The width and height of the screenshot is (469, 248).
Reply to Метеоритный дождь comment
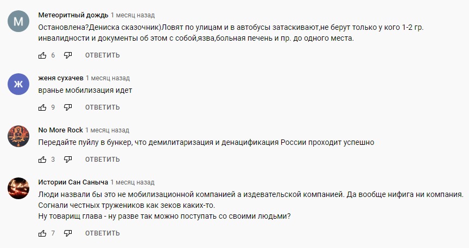click(102, 55)
